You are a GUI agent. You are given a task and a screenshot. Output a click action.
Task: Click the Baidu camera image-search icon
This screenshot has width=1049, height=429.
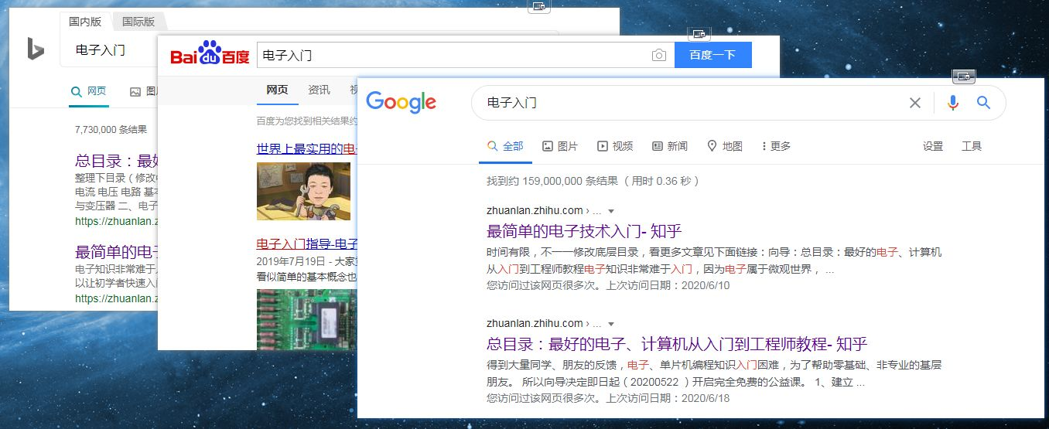[658, 56]
